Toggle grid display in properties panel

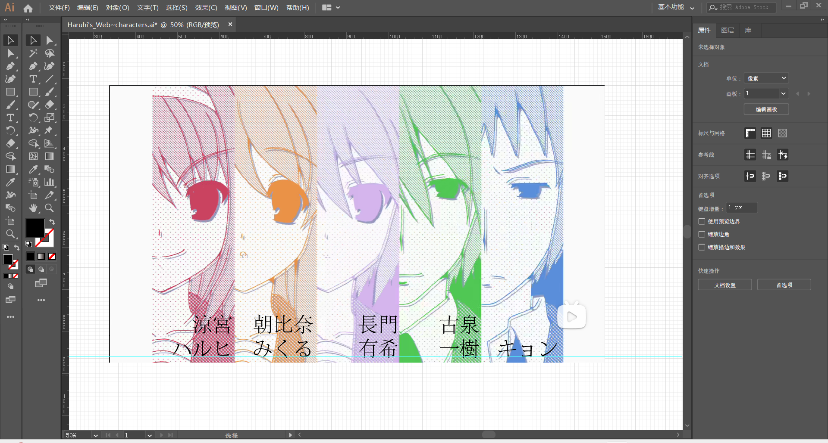click(766, 133)
